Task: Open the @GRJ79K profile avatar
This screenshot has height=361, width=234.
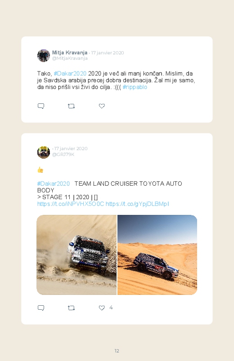Action: click(44, 152)
